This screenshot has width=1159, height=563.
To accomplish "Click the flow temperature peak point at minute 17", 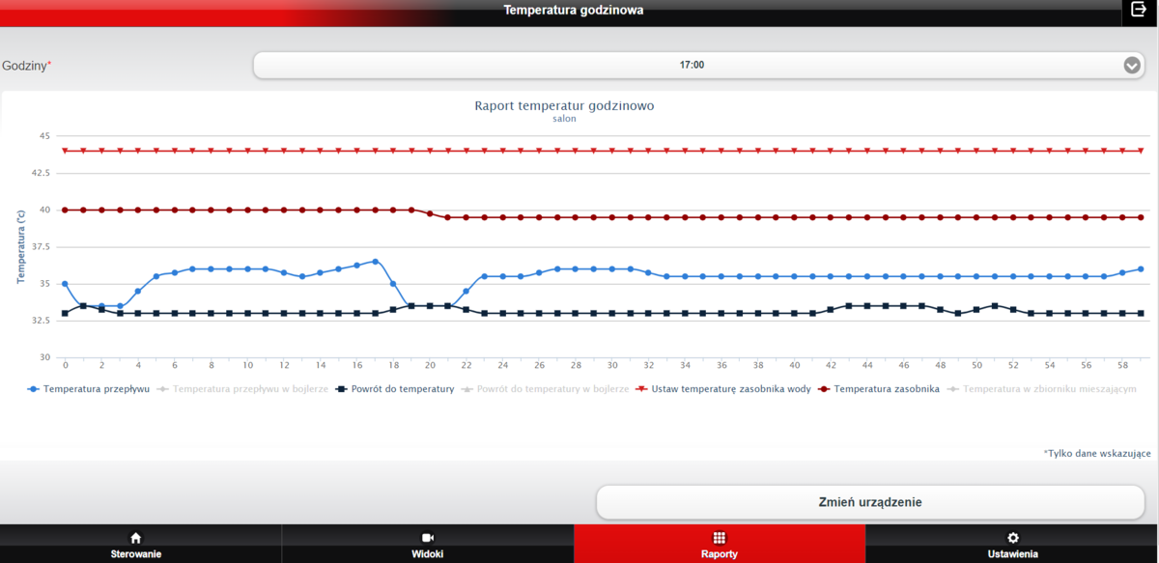I will tap(376, 261).
